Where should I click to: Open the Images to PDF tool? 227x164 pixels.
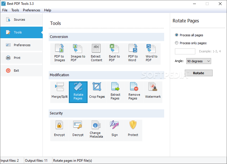point(78,54)
